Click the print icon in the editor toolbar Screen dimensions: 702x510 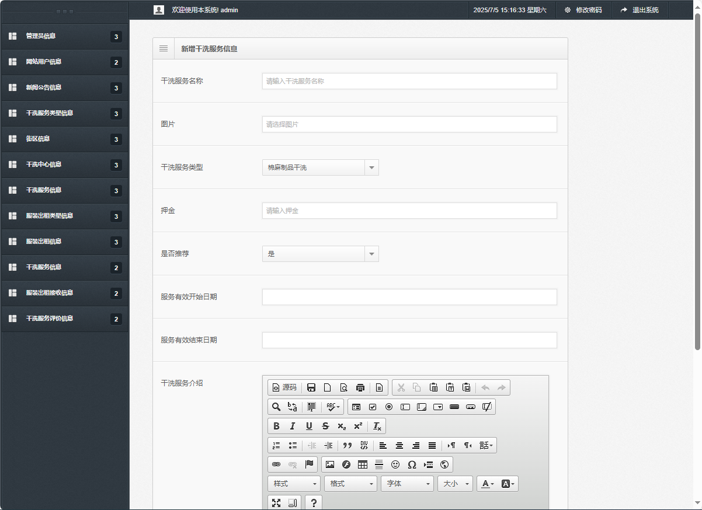(x=360, y=387)
